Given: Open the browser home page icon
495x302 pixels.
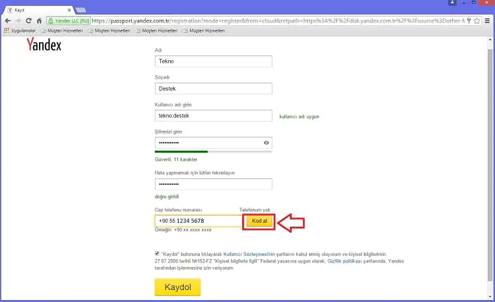Looking at the screenshot, I should click(x=39, y=20).
